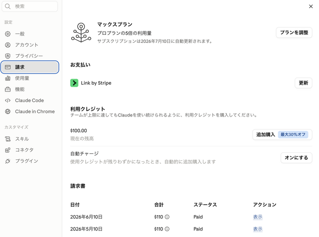Screen dimensions: 319x237
Task: View the 2026年5月10日 invoice via 表示
Action: [258, 229]
